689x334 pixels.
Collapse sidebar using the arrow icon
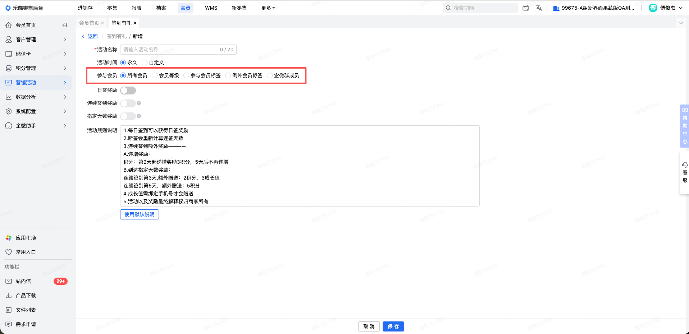tap(65, 25)
